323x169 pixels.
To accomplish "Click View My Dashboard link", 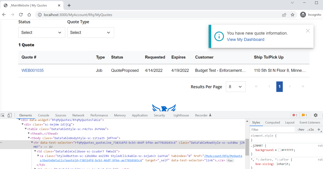I will pyautogui.click(x=246, y=39).
